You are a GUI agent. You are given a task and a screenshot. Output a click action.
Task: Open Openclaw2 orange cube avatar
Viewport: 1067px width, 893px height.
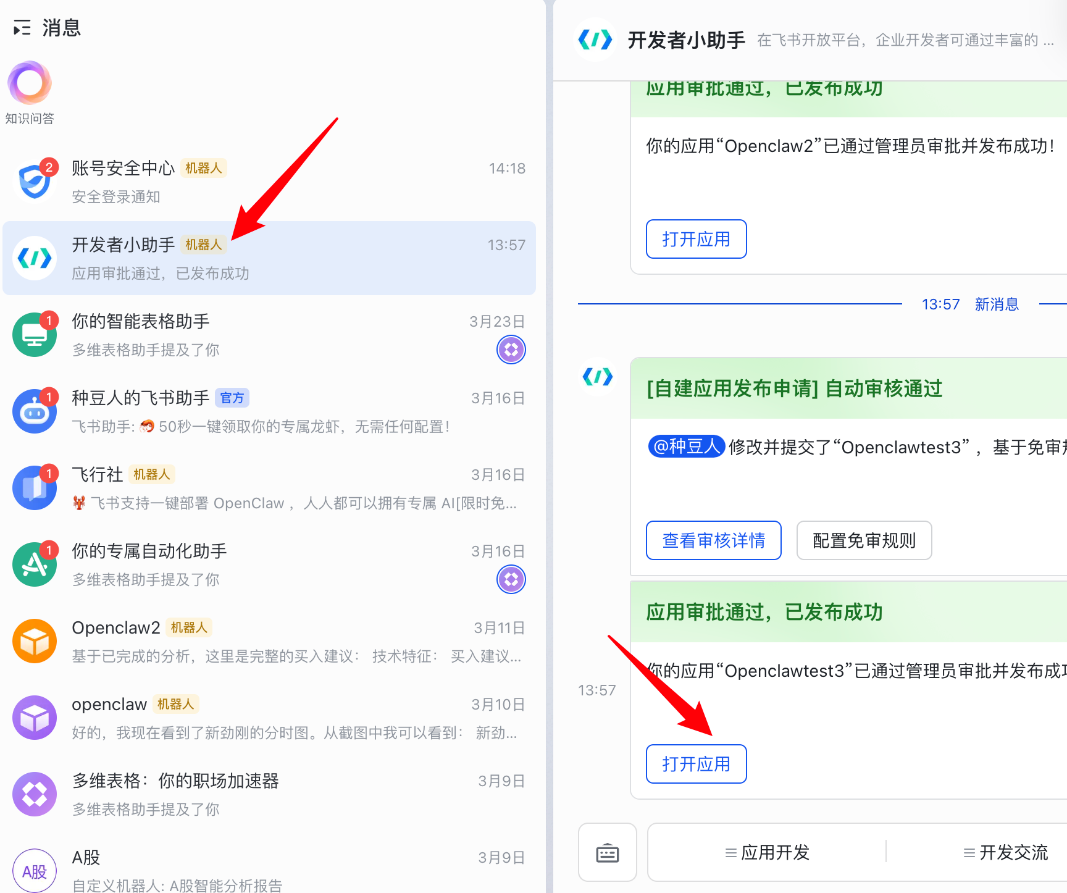point(35,641)
